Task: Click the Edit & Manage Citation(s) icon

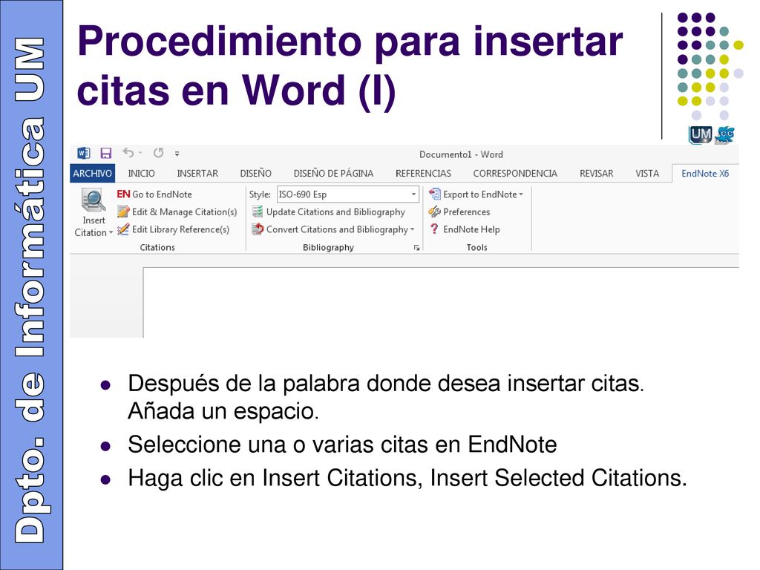Action: (x=124, y=212)
